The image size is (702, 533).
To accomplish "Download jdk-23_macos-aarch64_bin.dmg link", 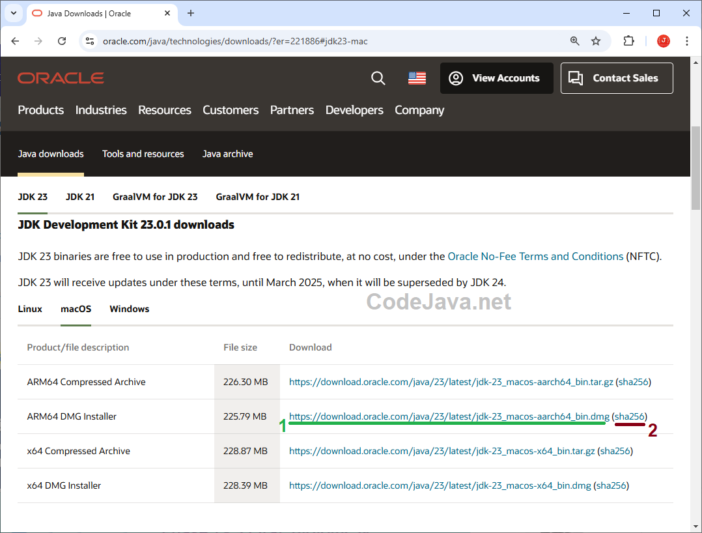I will [x=449, y=416].
